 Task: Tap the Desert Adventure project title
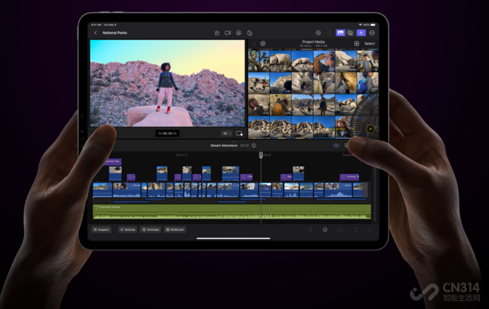tap(224, 145)
